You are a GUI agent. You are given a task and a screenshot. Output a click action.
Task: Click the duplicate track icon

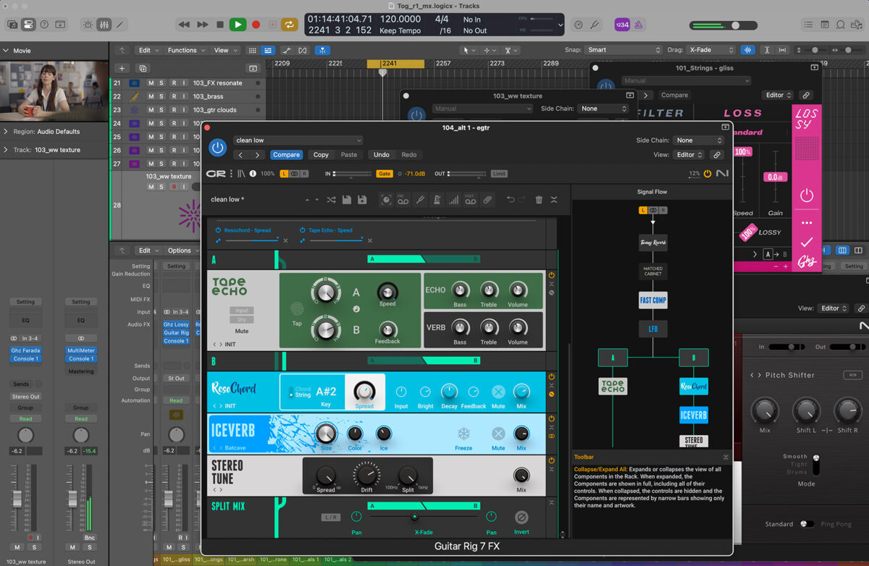coord(143,68)
